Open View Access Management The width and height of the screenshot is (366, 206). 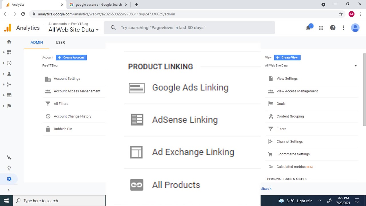[297, 91]
